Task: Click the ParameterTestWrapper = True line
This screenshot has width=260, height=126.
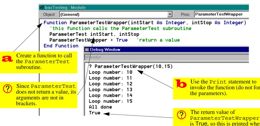Action: (x=88, y=40)
